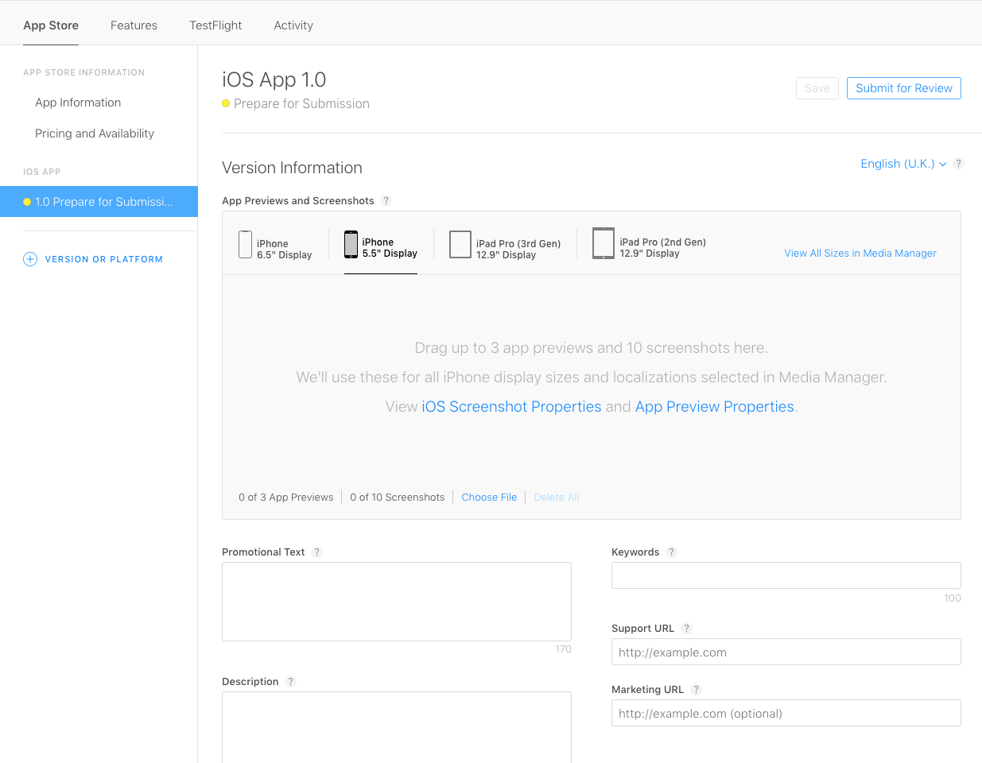Click help icon beside Support URL

pyautogui.click(x=686, y=629)
